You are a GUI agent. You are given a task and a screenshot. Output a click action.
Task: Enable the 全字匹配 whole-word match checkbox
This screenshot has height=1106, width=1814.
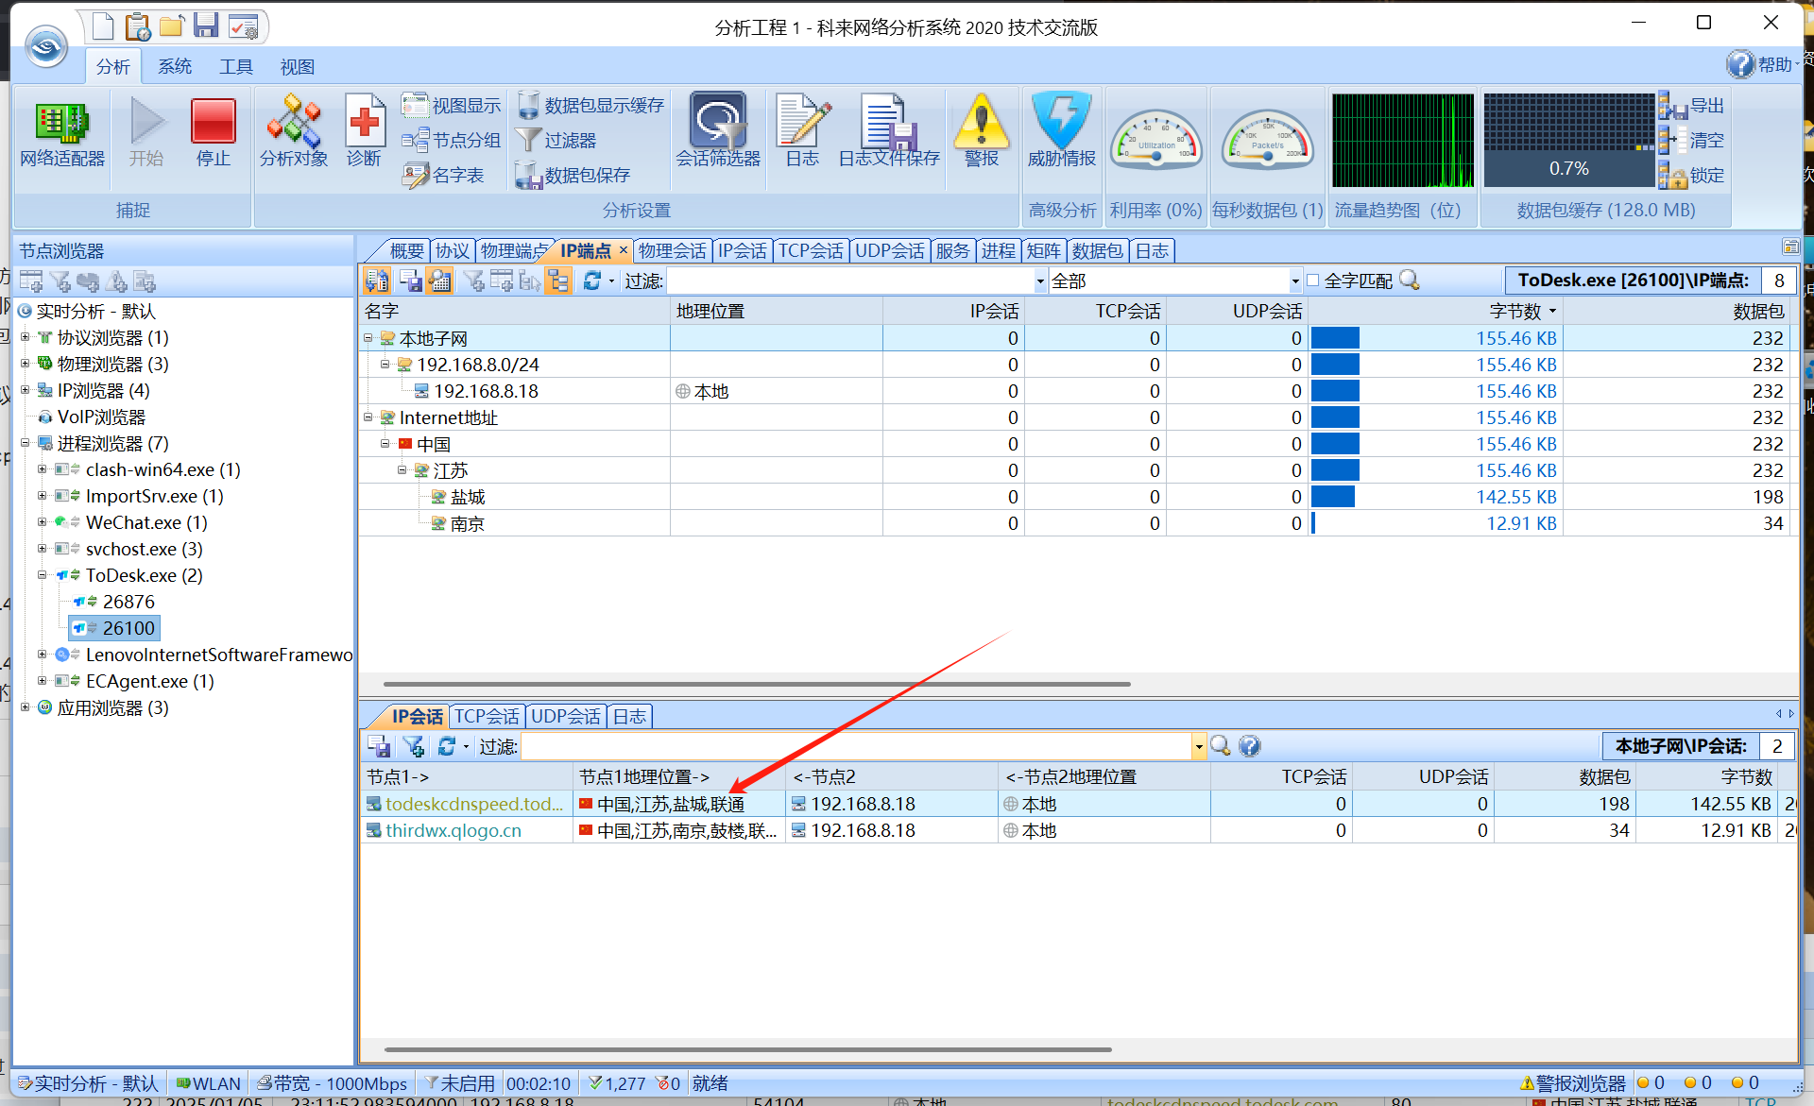1312,281
